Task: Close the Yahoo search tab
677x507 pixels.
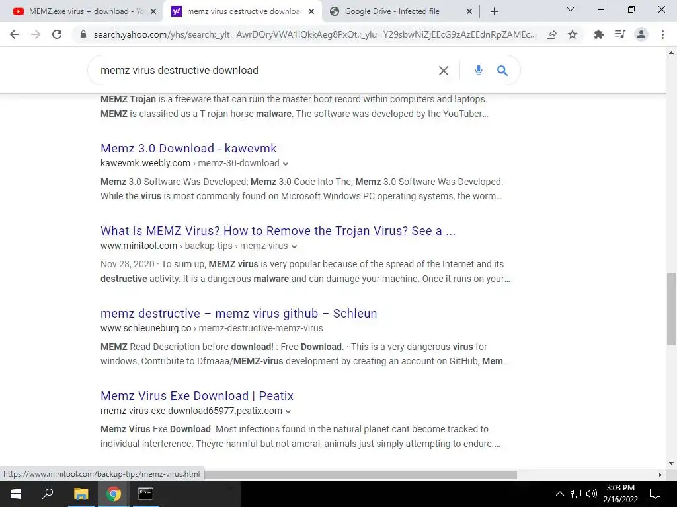Action: pyautogui.click(x=311, y=12)
